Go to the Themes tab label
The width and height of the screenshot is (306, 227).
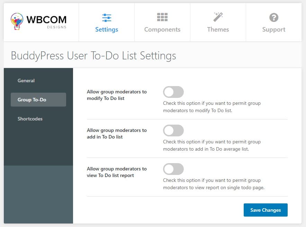[218, 30]
